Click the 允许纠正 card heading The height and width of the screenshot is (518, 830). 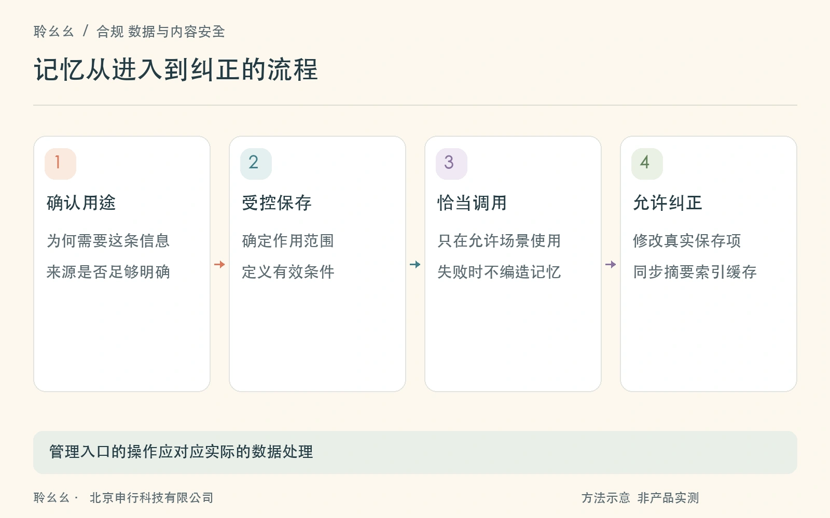point(668,203)
